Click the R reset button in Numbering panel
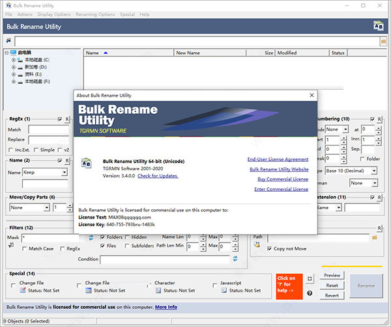 (379, 119)
